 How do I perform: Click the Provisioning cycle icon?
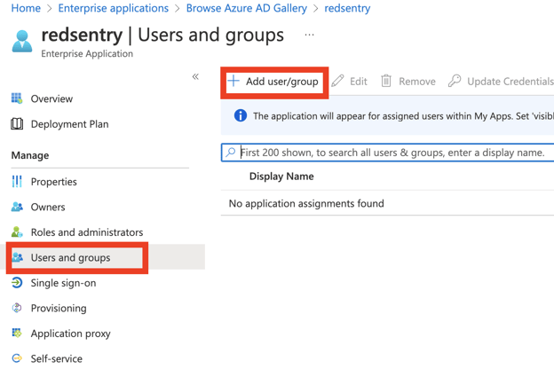click(x=17, y=308)
